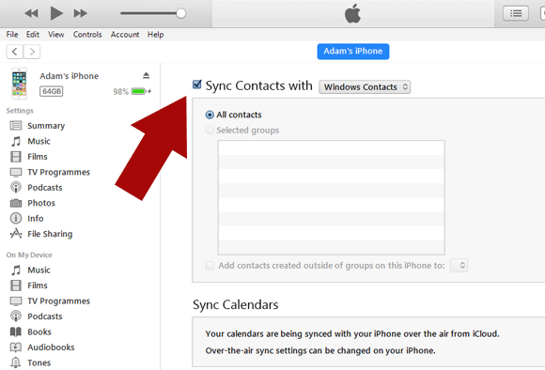Select Podcasts icon under On My Device
Screen dimensions: 545x370
16,316
